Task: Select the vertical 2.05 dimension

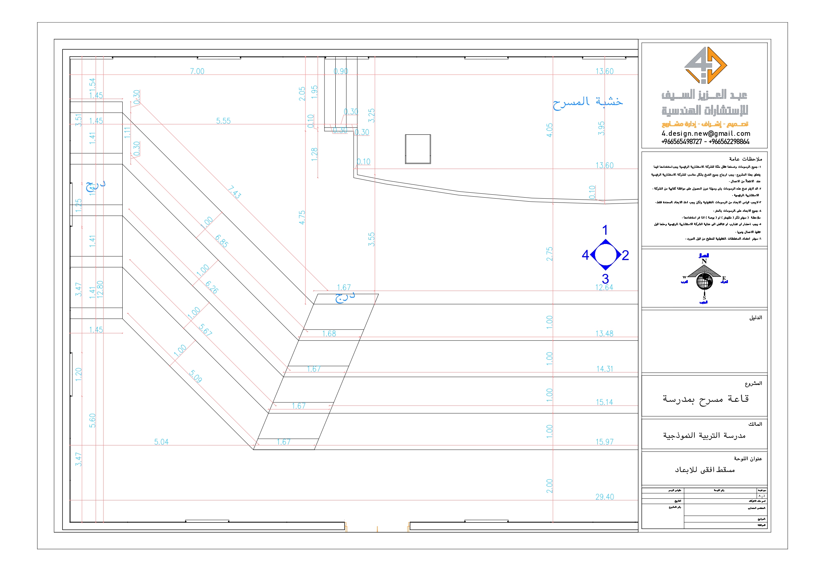Action: 302,94
